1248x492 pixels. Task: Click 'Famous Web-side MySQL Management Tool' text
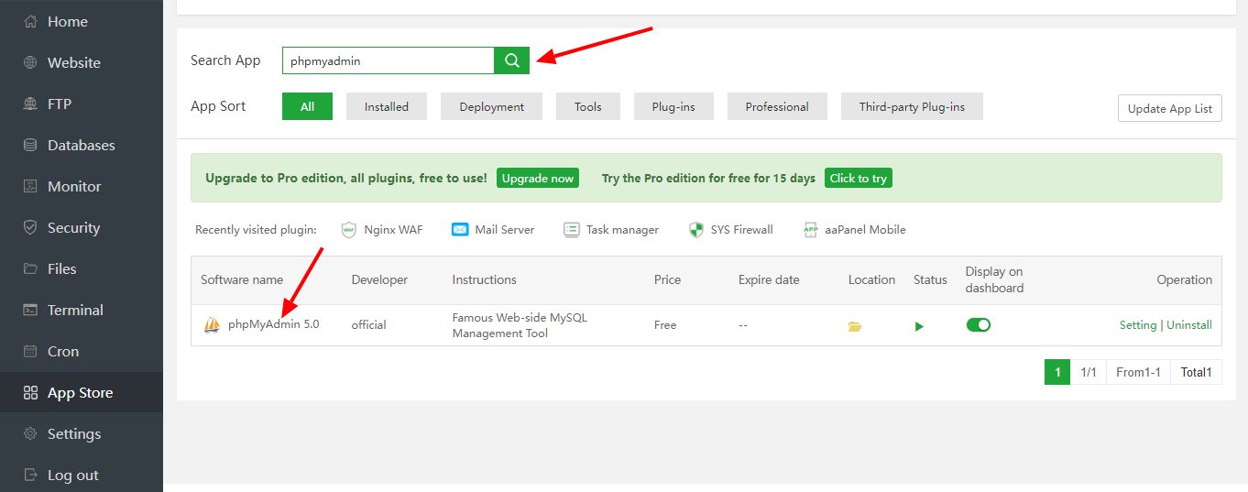[x=520, y=325]
